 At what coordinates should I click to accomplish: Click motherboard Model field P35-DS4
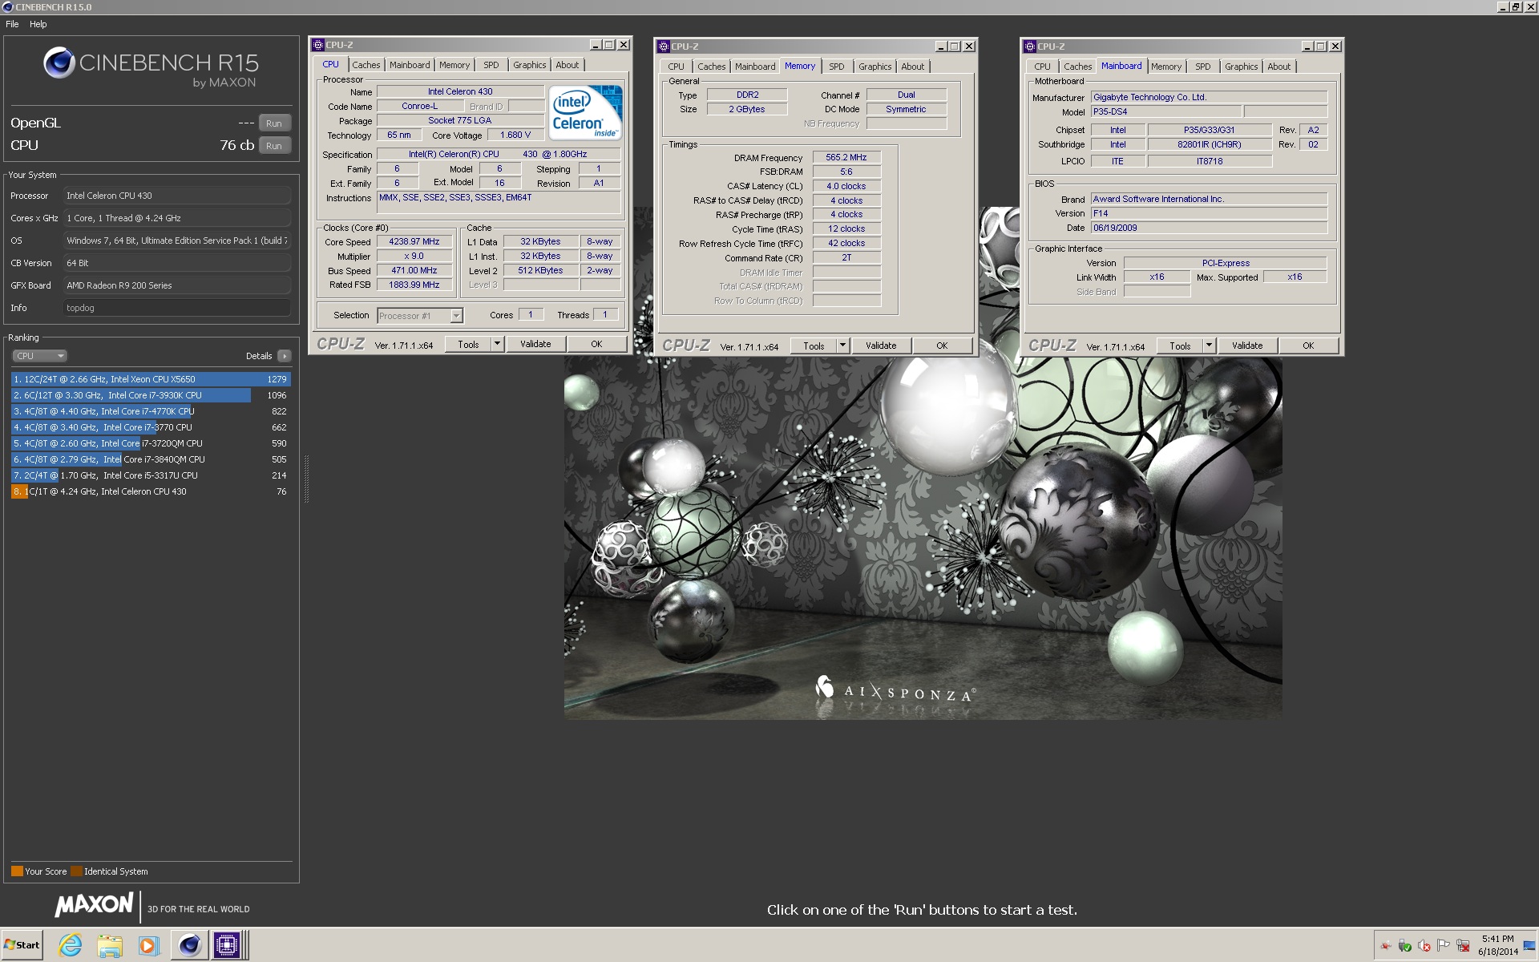tap(1165, 111)
